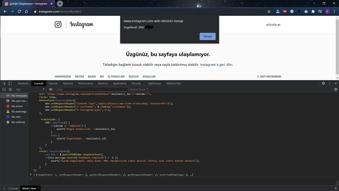
Task: Select No warnings sidebar item
Action: [x=14, y=111]
